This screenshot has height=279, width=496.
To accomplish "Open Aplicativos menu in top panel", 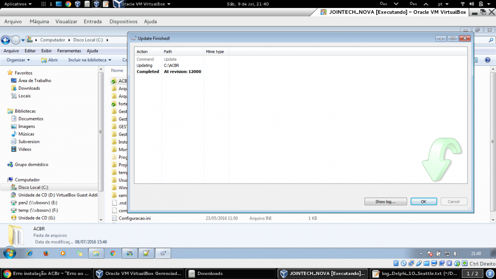I will pos(18,4).
